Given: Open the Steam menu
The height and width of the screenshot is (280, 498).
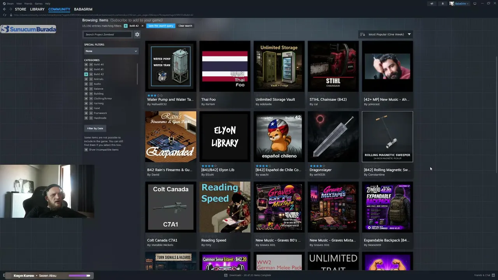Looking at the screenshot, I should pos(10,3).
